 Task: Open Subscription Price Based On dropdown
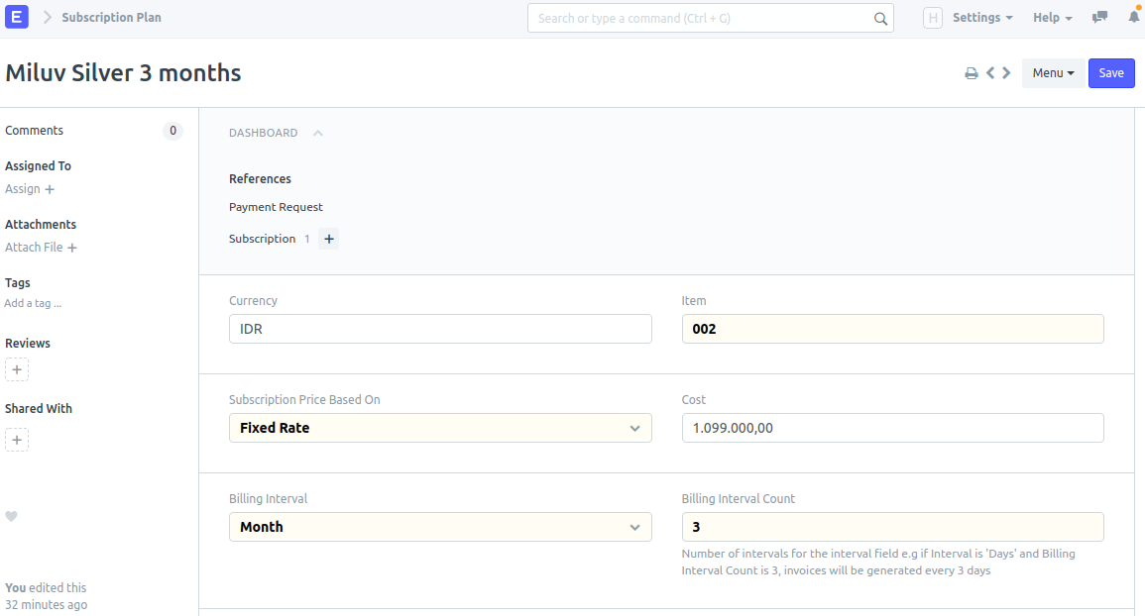coord(440,428)
